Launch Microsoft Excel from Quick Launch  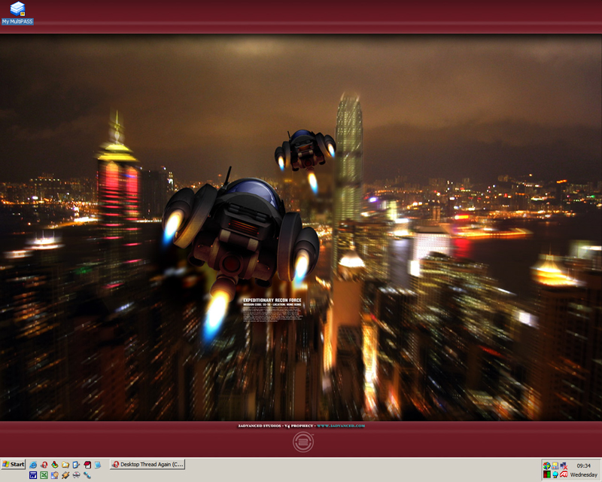(44, 475)
